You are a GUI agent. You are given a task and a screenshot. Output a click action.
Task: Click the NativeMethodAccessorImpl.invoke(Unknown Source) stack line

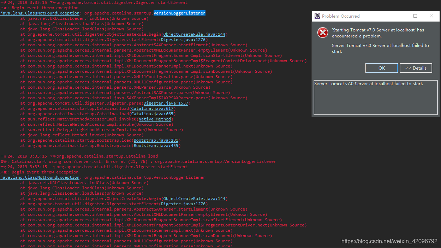click(x=97, y=124)
